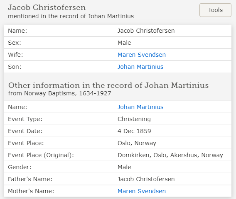Open the Tools button menu

(x=215, y=10)
